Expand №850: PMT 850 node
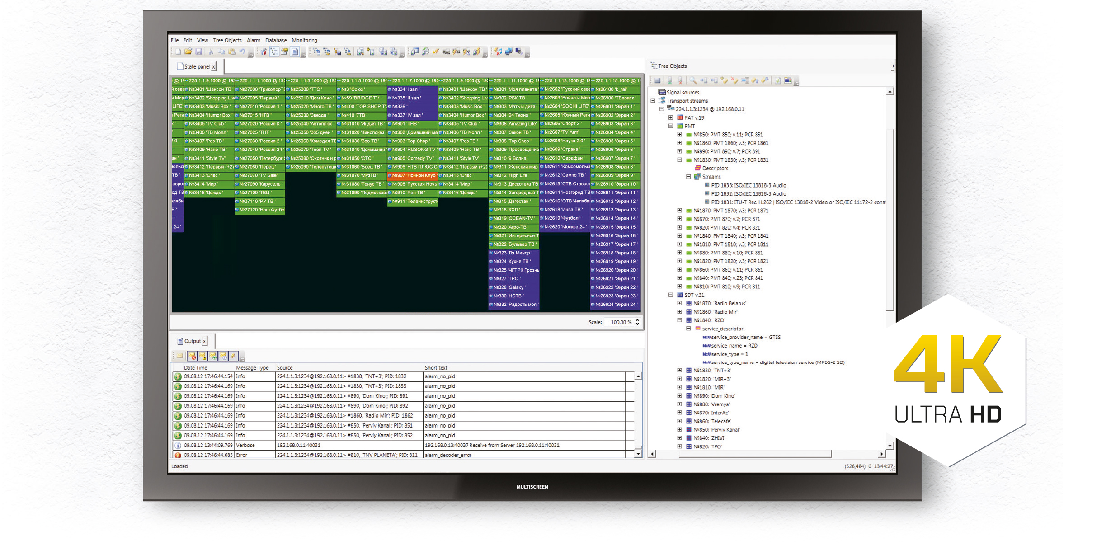1111x545 pixels. 679,135
